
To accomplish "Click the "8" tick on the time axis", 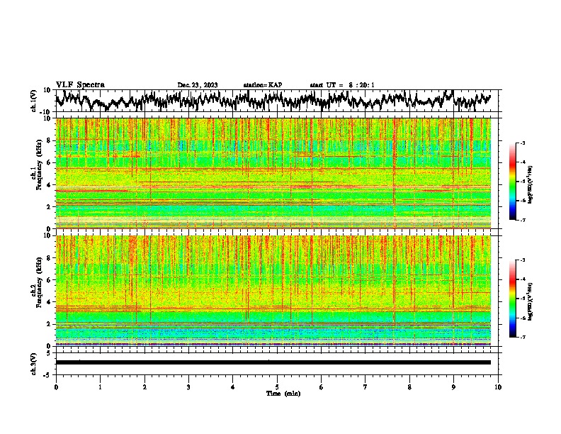I will point(409,387).
